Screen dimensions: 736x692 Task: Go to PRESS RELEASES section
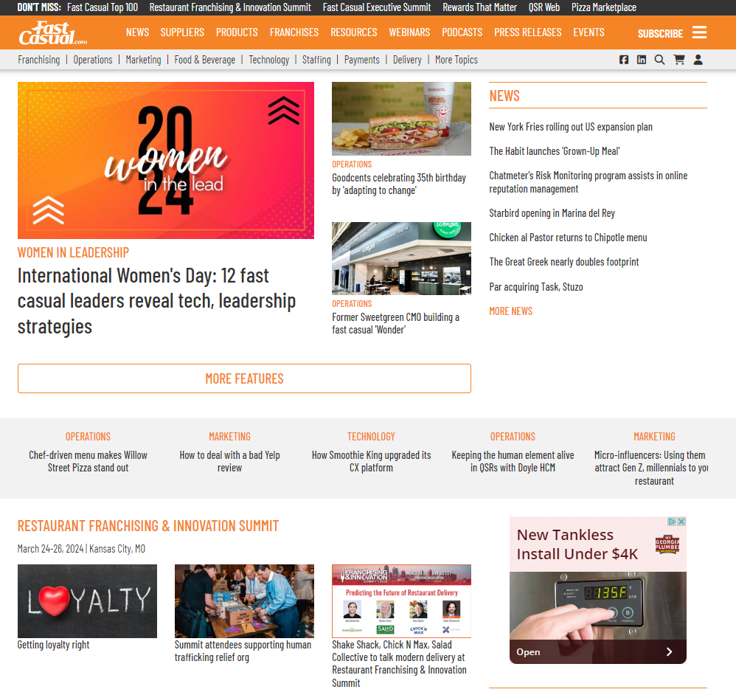tap(527, 32)
